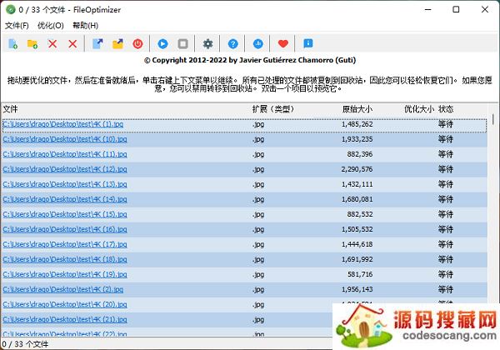Open the 文件(F) menu
The width and height of the screenshot is (500, 350).
tap(17, 26)
